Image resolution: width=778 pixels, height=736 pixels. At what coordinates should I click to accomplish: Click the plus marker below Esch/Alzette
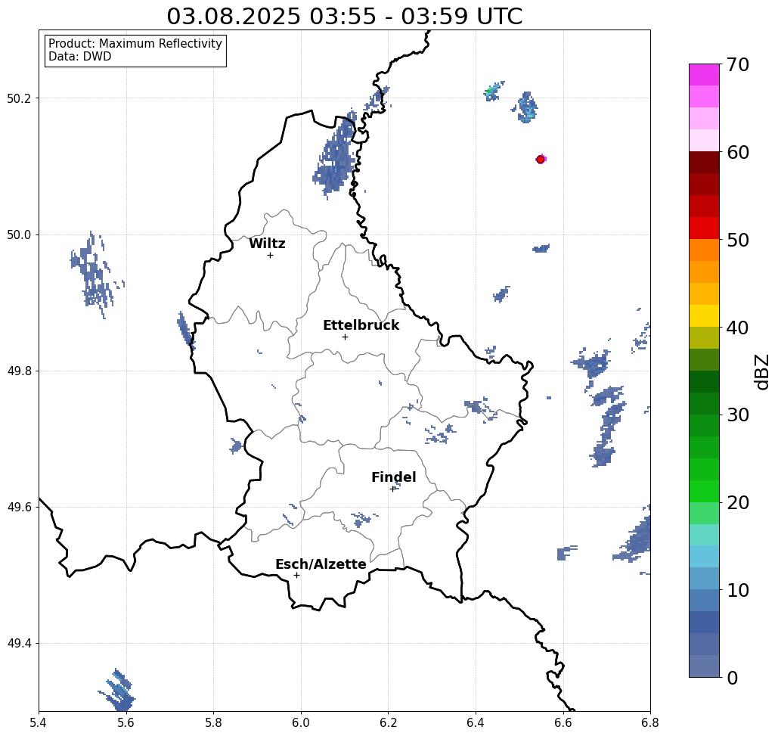point(296,576)
